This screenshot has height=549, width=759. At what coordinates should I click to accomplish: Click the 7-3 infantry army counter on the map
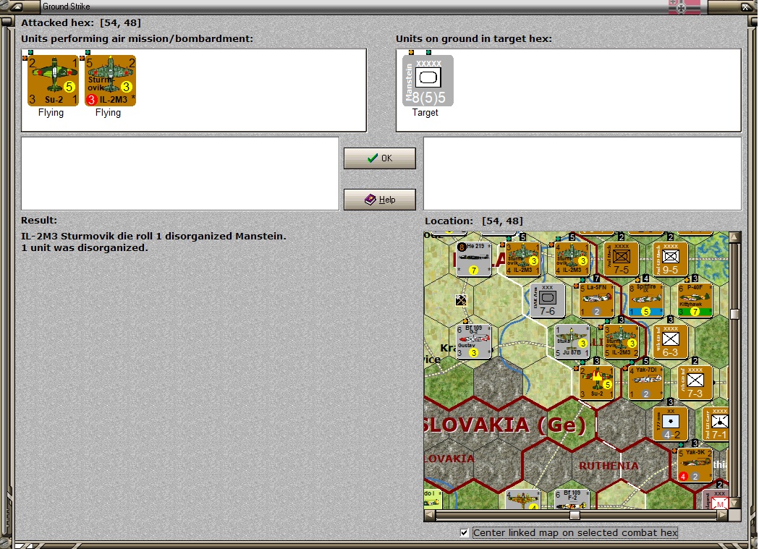click(695, 383)
